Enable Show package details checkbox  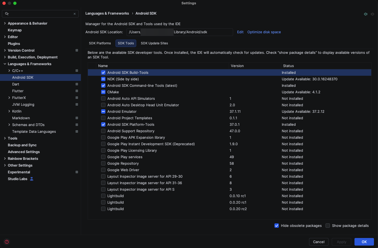(x=328, y=226)
